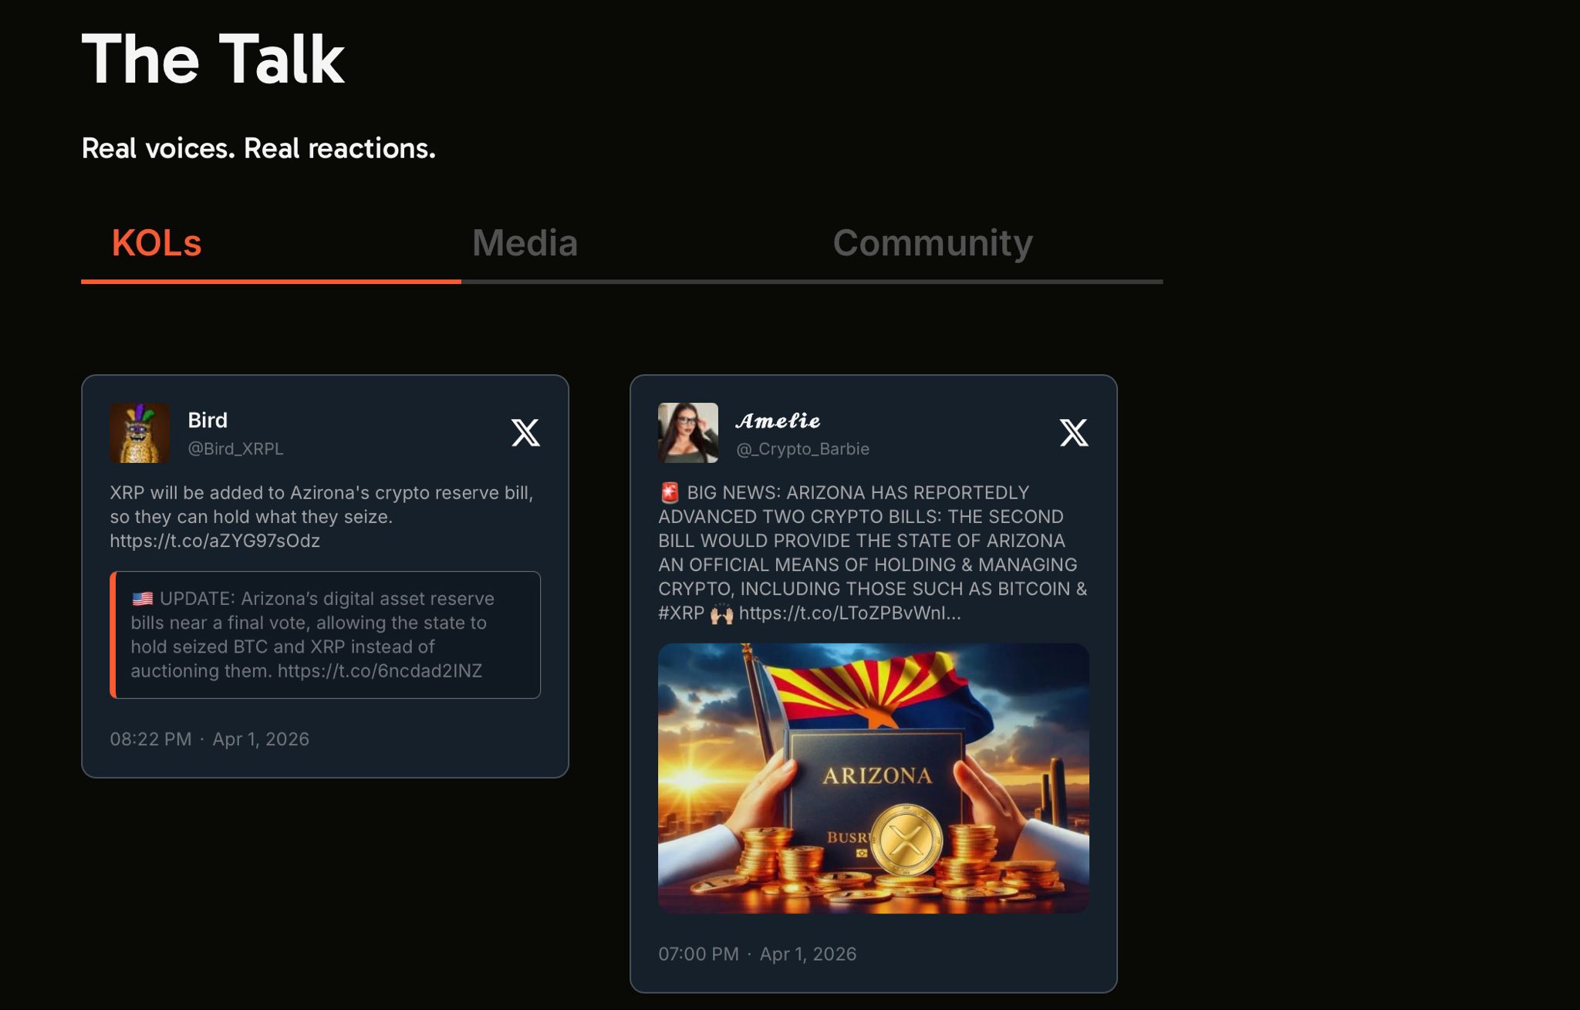Follow the t.co/6ncdad2INZ link in the quote

(x=380, y=671)
